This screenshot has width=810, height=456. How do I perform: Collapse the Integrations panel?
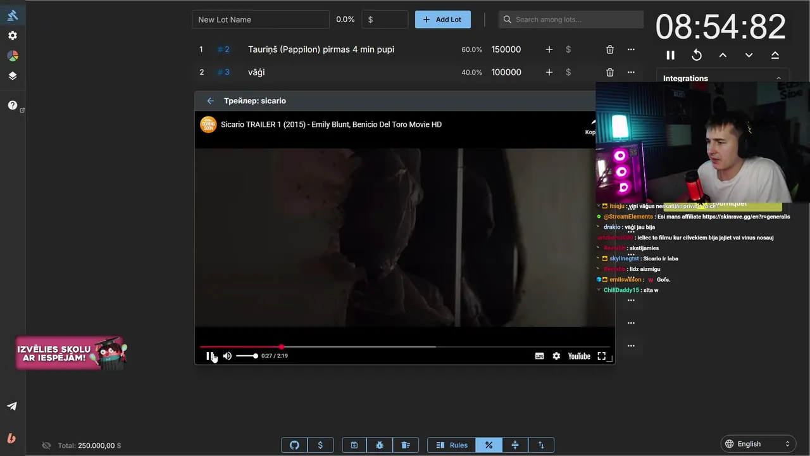[778, 79]
